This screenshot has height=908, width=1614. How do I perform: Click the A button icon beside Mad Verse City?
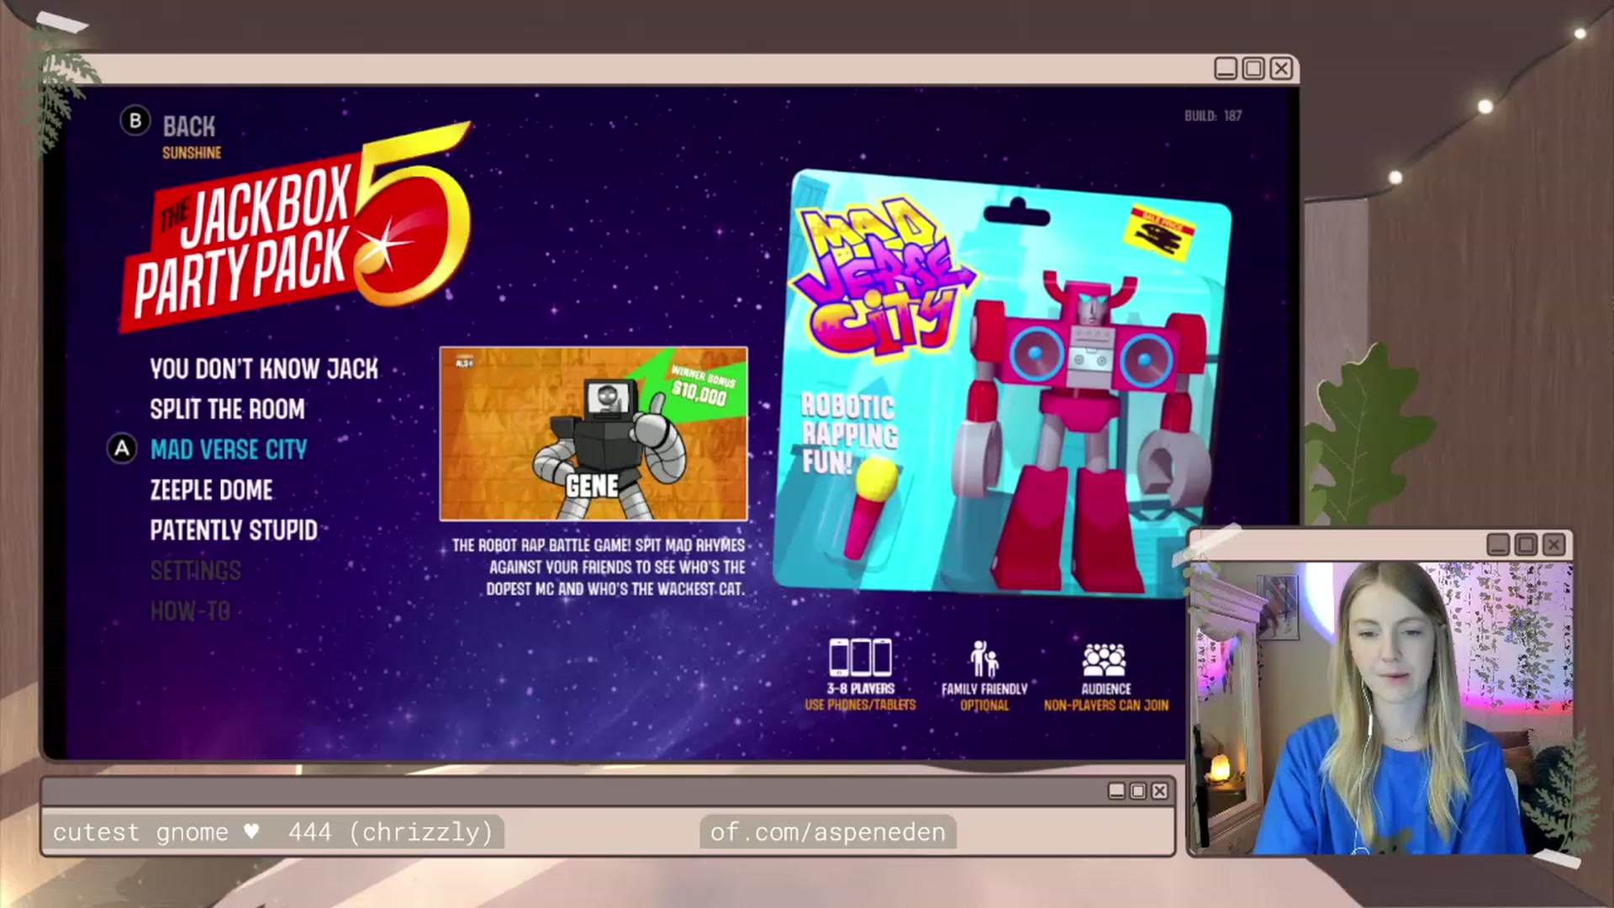pos(122,449)
